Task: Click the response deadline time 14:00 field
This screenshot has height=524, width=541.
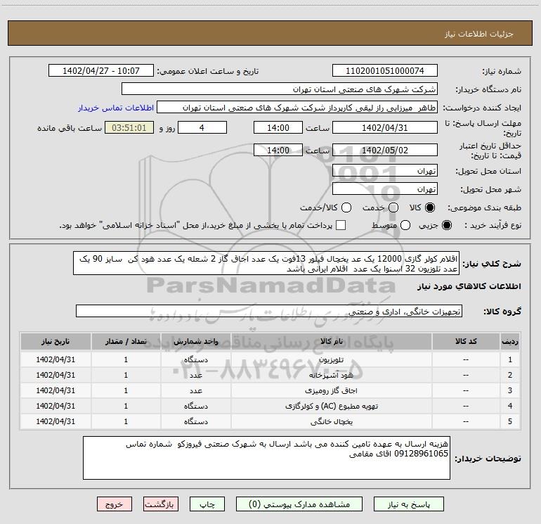Action: (278, 127)
